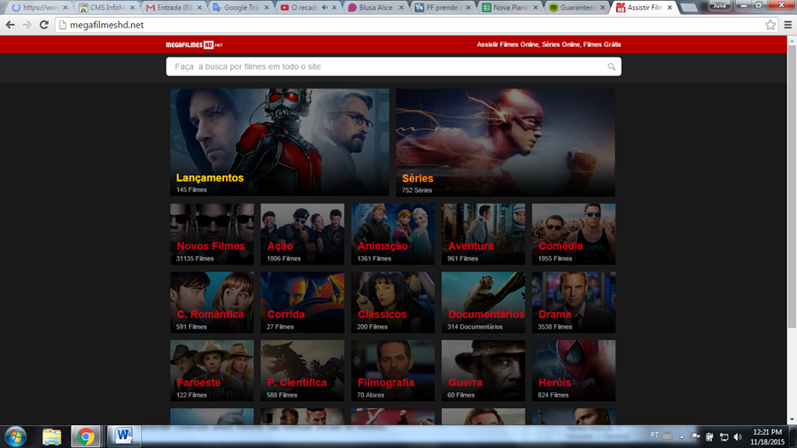Open the Chrome hamburger menu
Viewport: 797px width, 448px height.
coord(787,25)
